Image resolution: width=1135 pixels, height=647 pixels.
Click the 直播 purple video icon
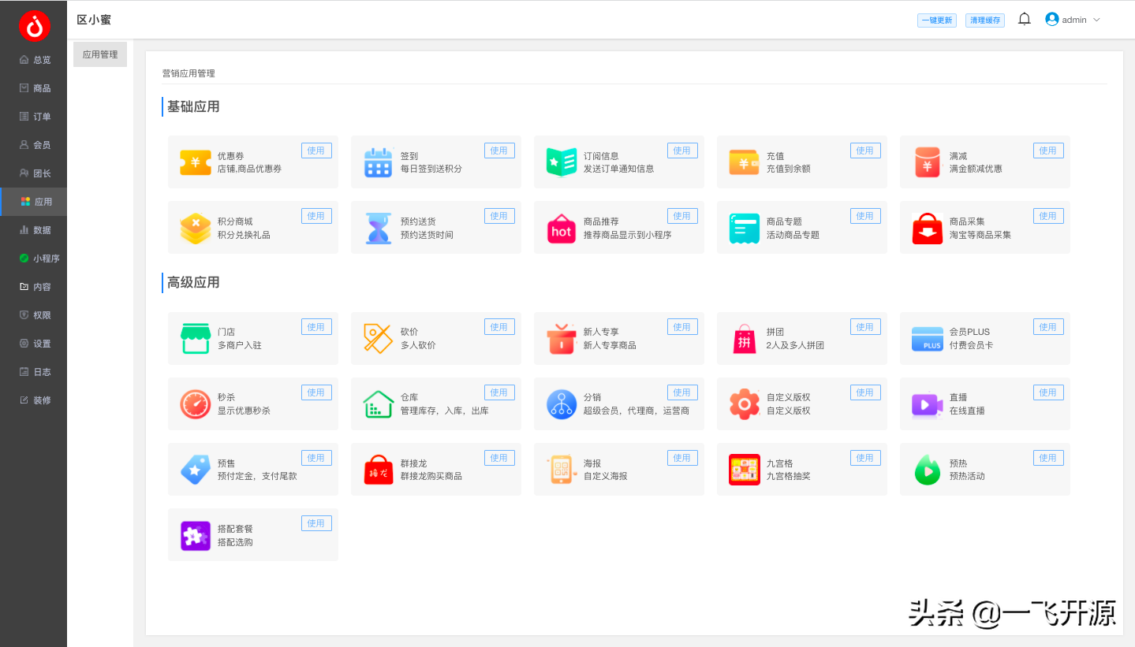(927, 404)
